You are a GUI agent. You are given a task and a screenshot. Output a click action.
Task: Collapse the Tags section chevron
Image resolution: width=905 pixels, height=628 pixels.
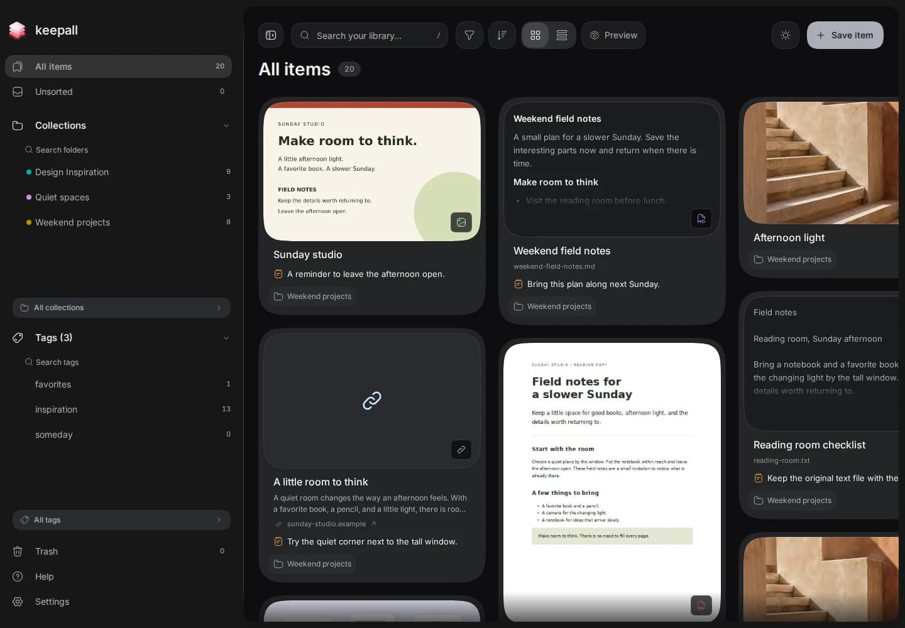coord(226,338)
